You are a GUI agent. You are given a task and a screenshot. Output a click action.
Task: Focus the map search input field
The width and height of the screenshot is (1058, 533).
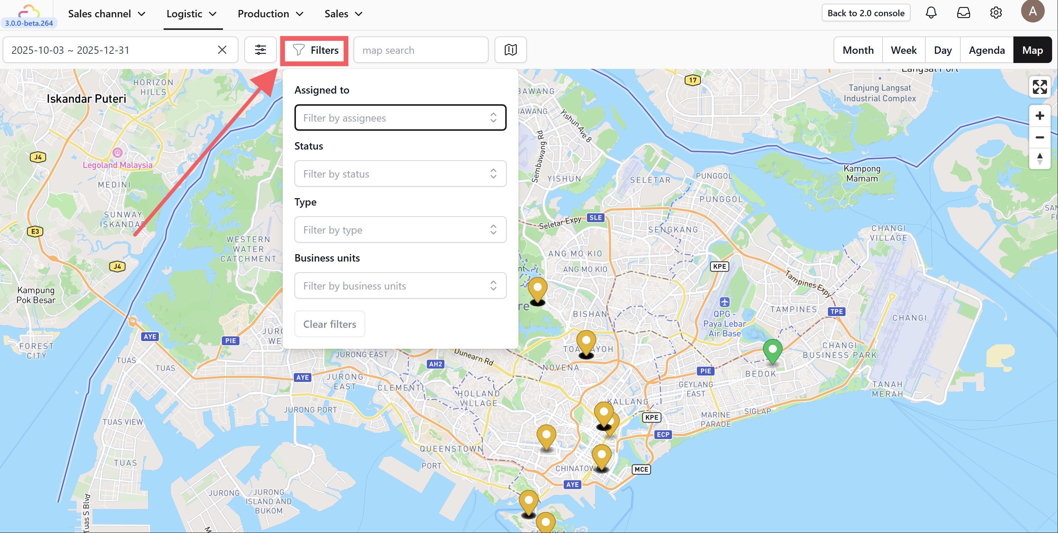[420, 50]
